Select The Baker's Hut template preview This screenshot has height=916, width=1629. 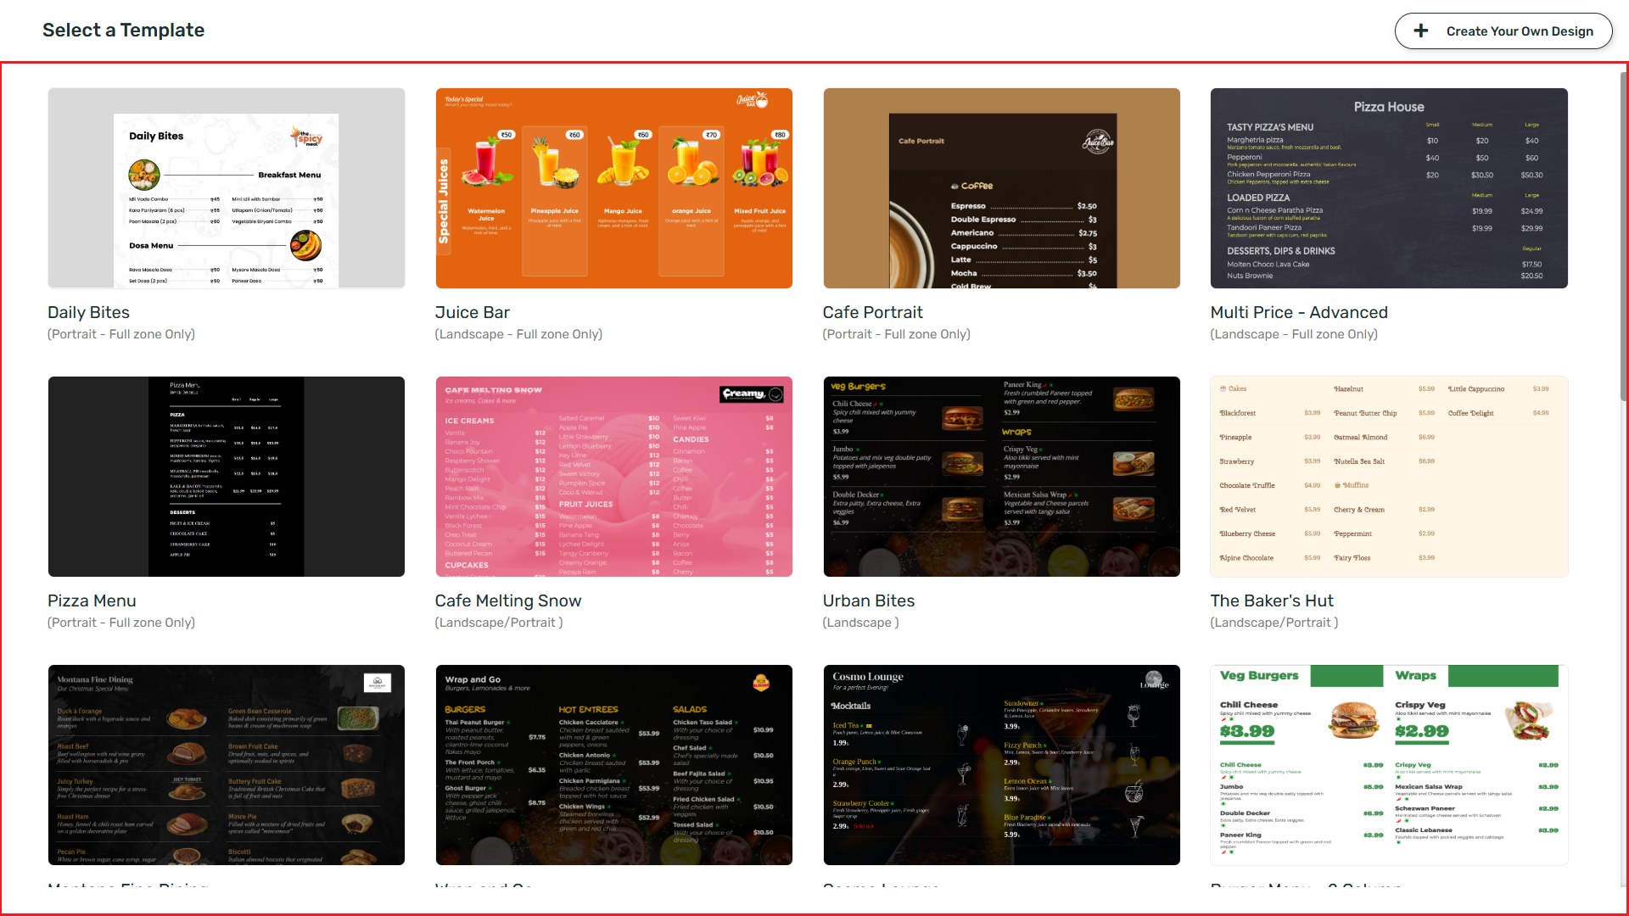[x=1389, y=477]
